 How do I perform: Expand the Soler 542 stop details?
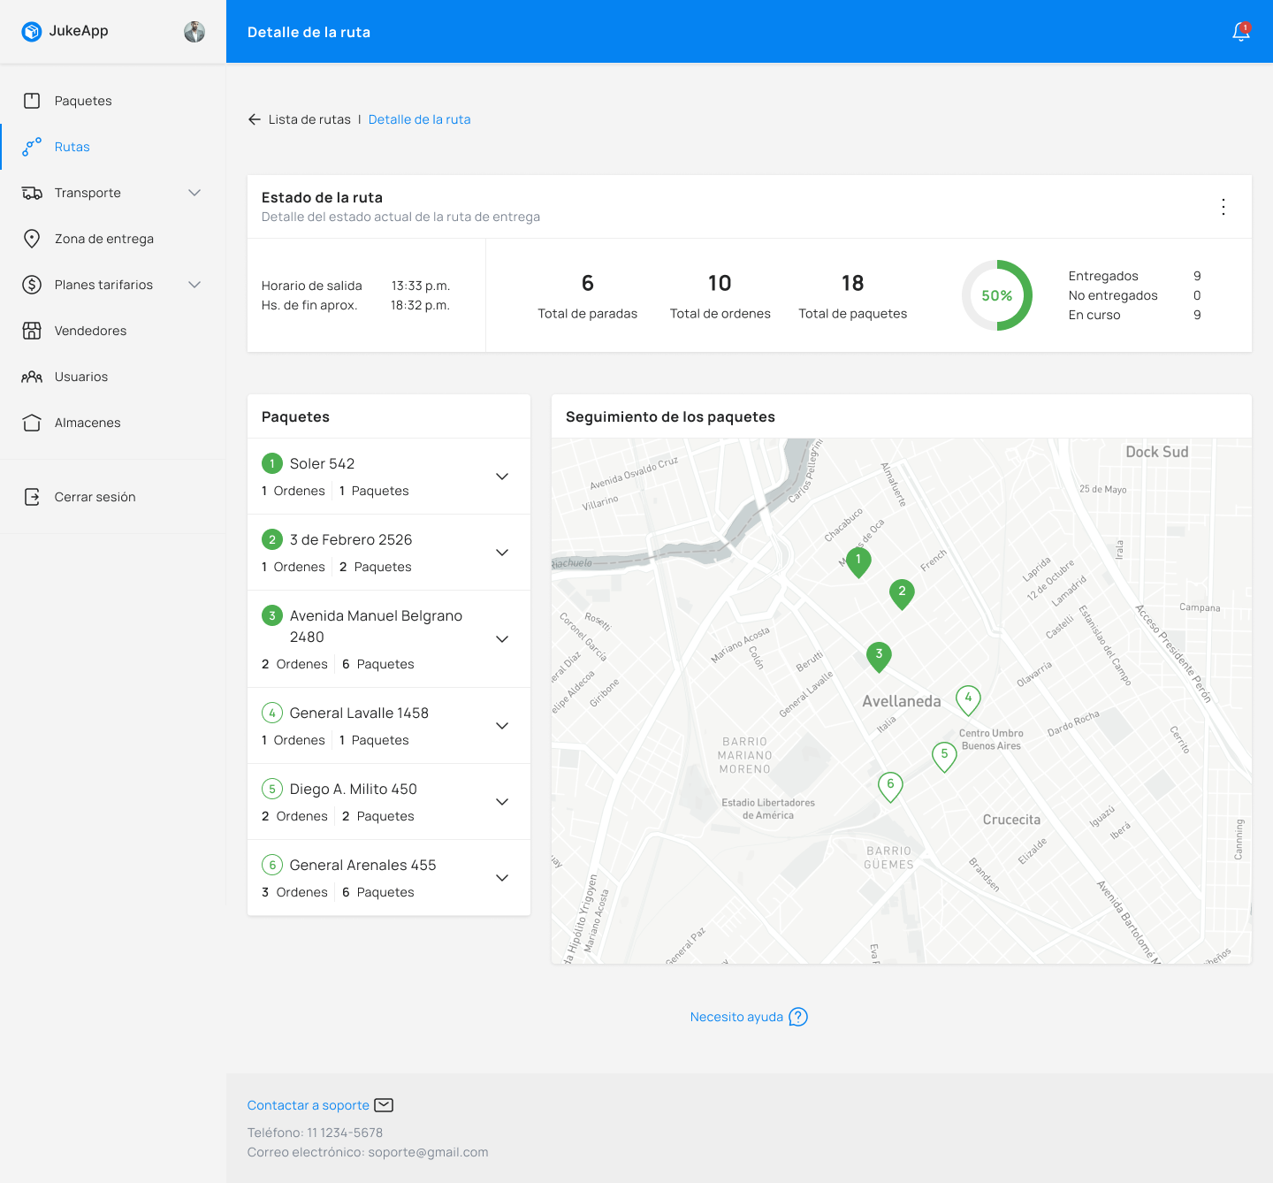[x=502, y=477]
